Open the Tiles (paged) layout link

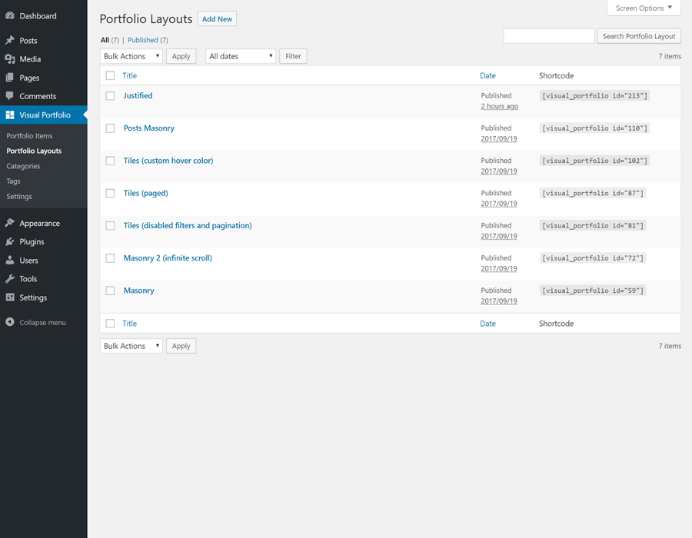point(145,193)
